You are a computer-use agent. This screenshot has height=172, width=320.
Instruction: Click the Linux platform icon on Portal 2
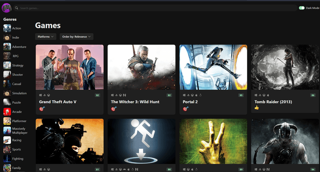(x=201, y=95)
